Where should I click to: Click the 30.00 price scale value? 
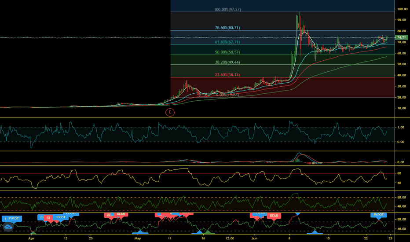click(402, 86)
